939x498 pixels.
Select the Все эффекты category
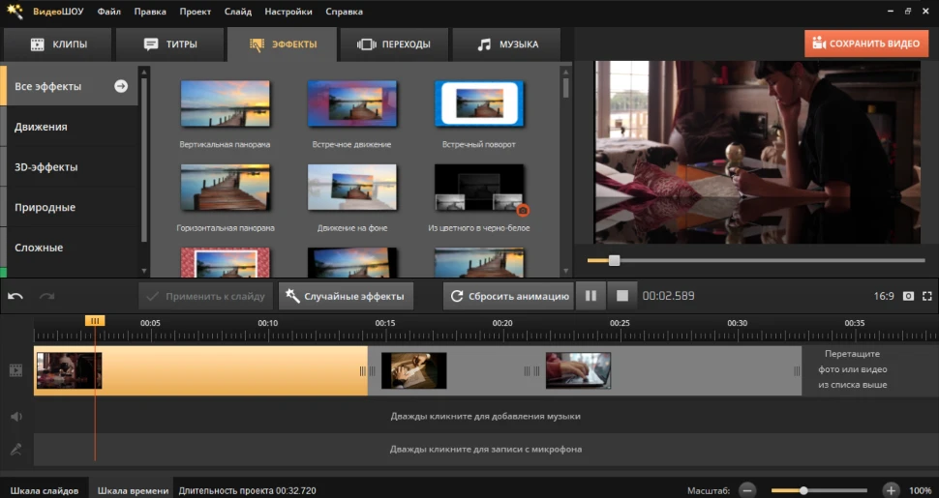69,86
